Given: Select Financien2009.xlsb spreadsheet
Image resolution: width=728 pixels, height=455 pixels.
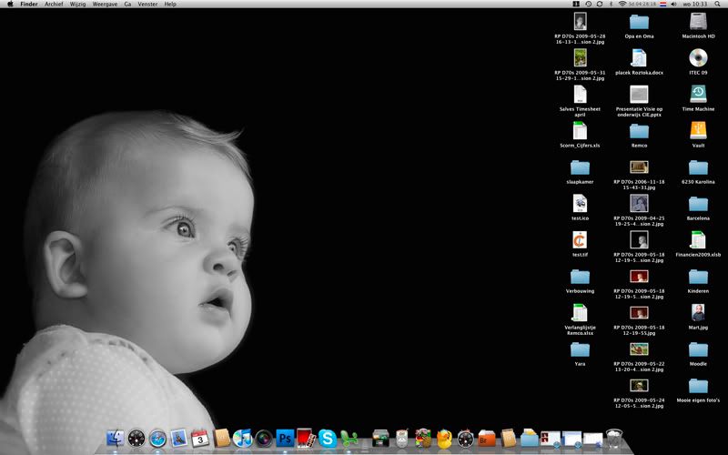Looking at the screenshot, I should [698, 240].
